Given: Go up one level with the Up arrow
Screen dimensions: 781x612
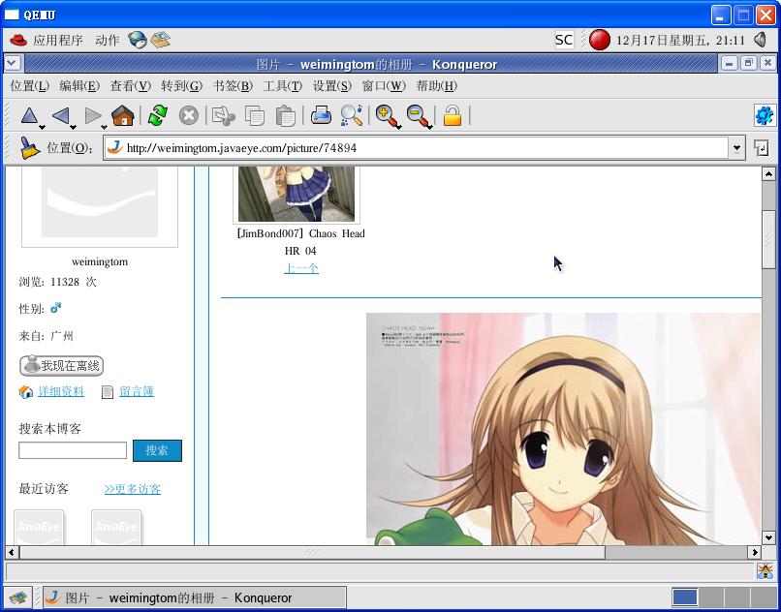Looking at the screenshot, I should click(29, 116).
